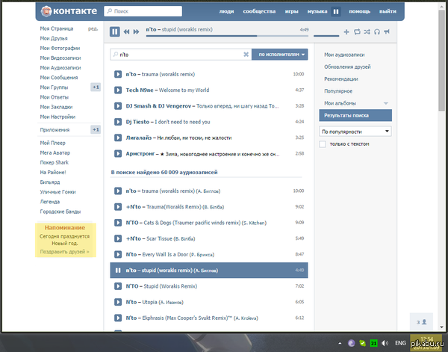Viewport: 448px width, 352px height.
Task: Click the headphones icon in the player
Action: [x=376, y=32]
